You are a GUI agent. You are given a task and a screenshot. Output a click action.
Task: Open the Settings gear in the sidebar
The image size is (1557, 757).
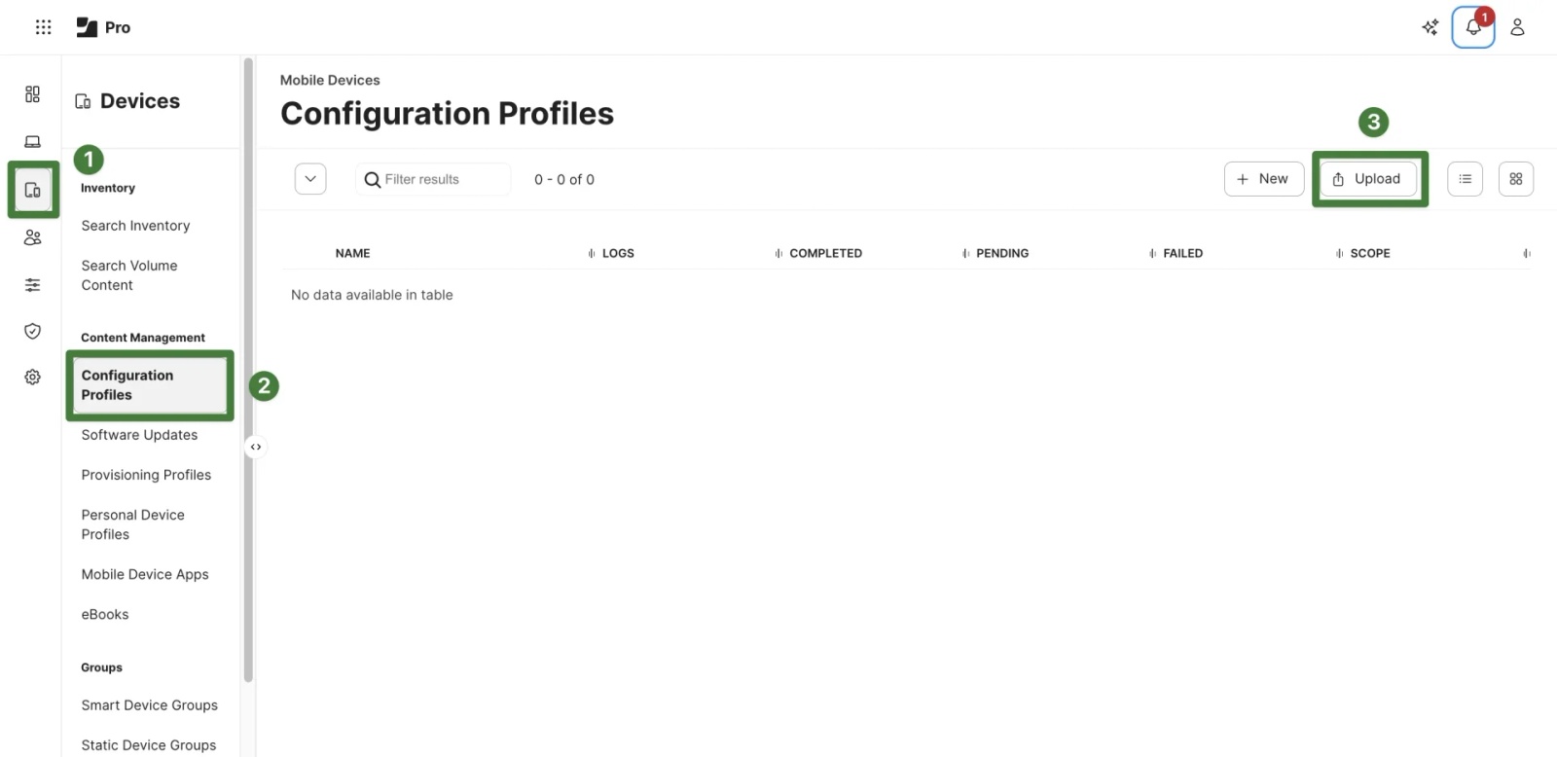pos(32,377)
